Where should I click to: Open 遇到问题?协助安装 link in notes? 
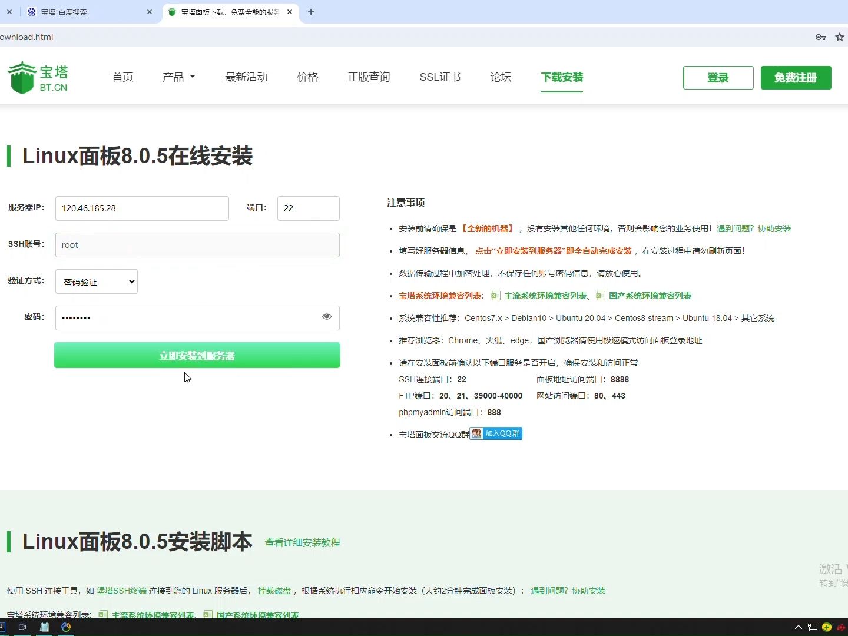pos(754,228)
